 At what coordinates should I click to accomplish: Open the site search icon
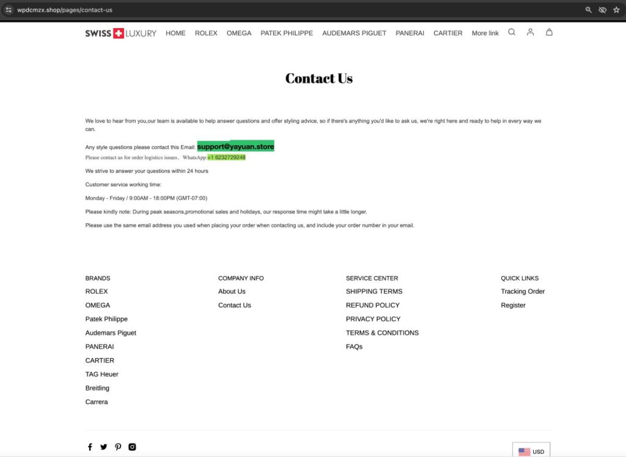512,32
